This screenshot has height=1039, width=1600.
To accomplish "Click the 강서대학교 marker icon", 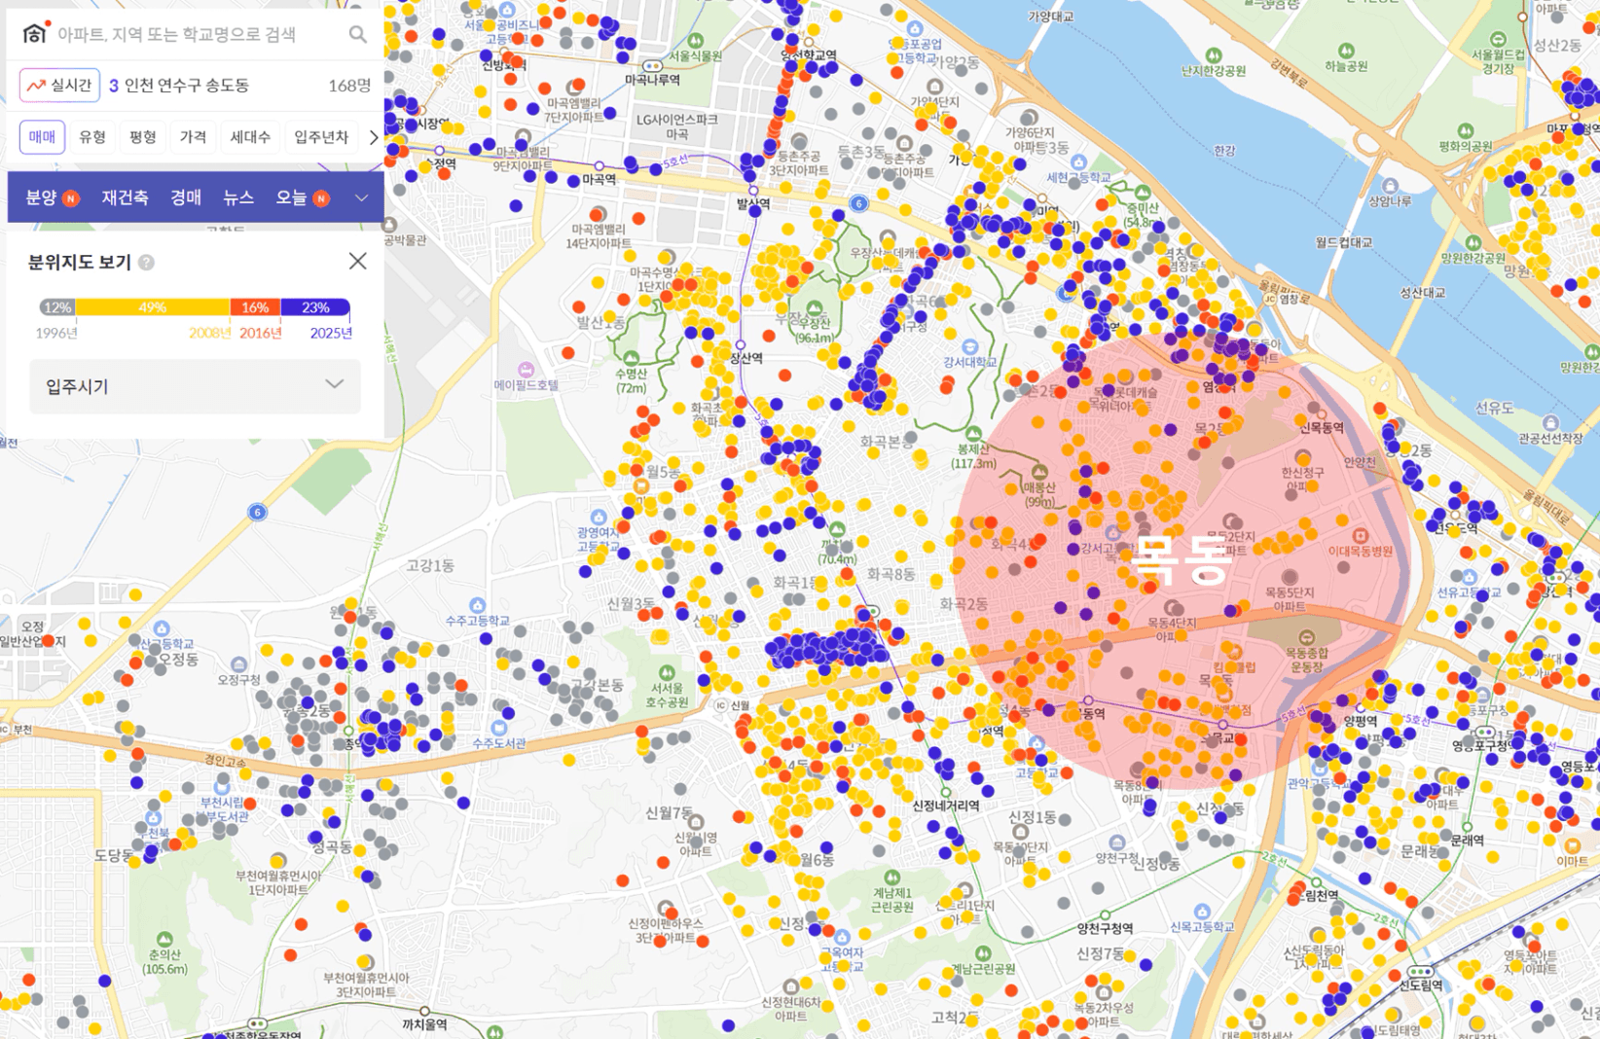I will [969, 346].
